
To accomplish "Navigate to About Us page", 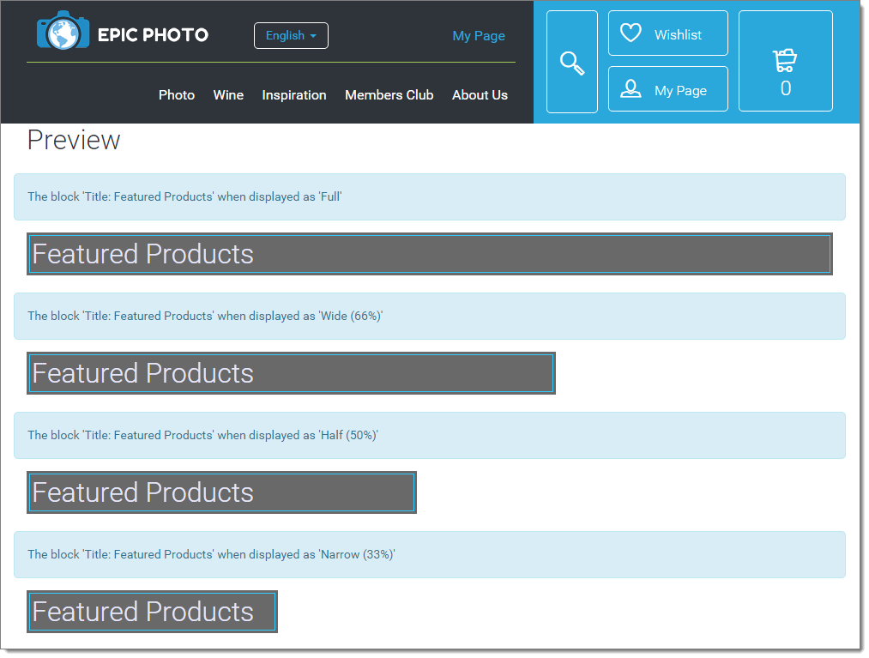I will tap(480, 95).
